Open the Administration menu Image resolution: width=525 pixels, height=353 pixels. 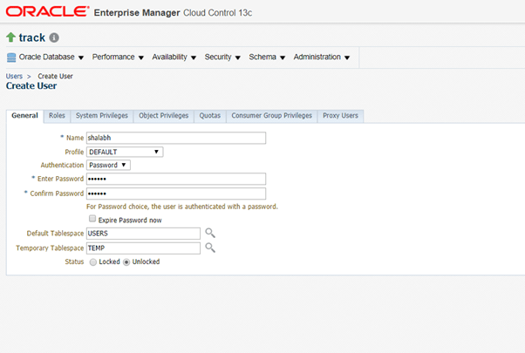pyautogui.click(x=321, y=58)
